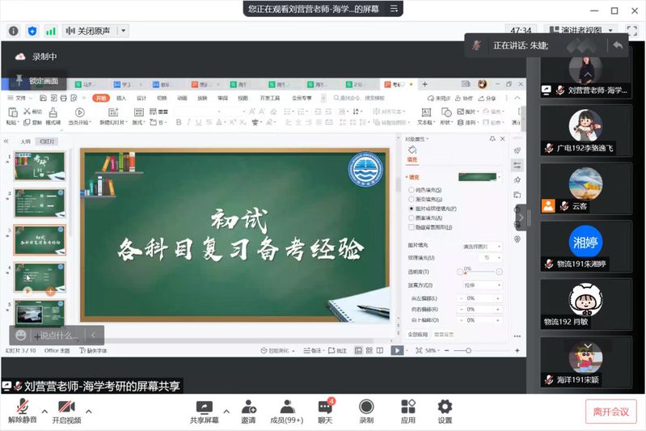Select 刘营营老师 participant video tile
The image size is (646, 431).
[585, 74]
